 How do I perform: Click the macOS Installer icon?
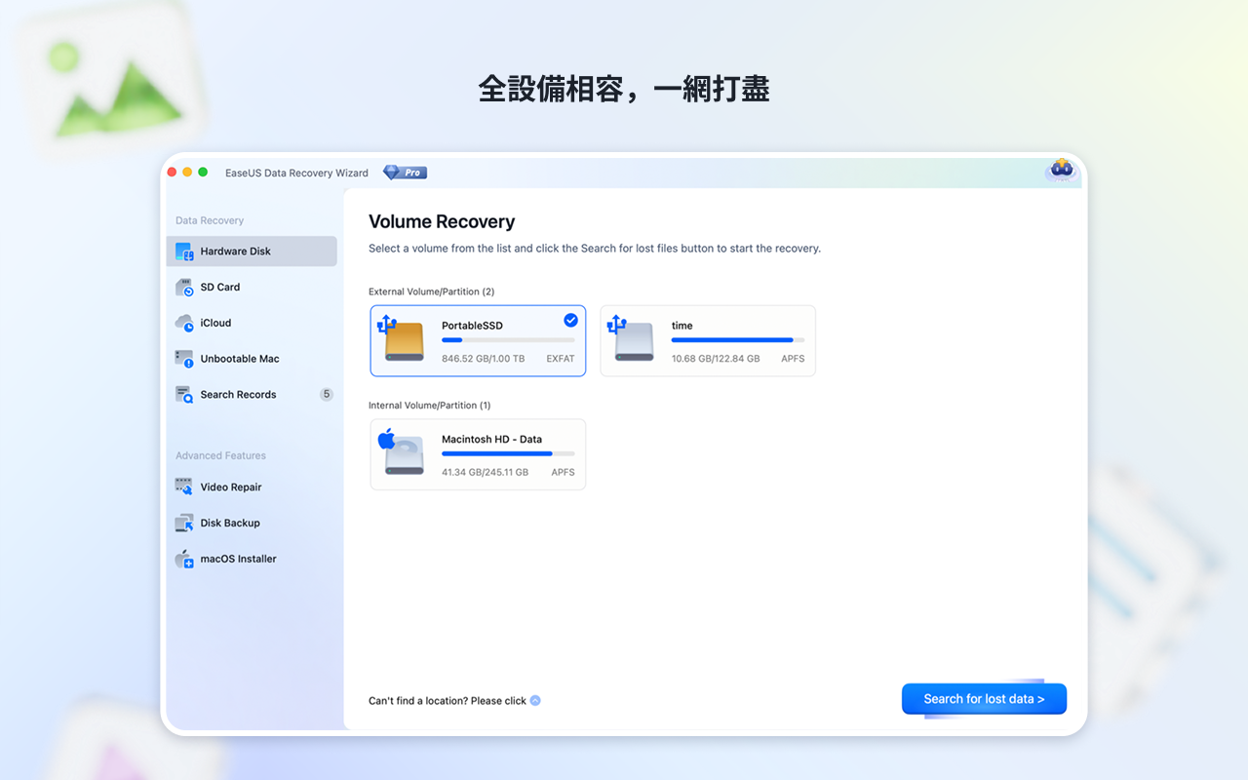[x=184, y=559]
